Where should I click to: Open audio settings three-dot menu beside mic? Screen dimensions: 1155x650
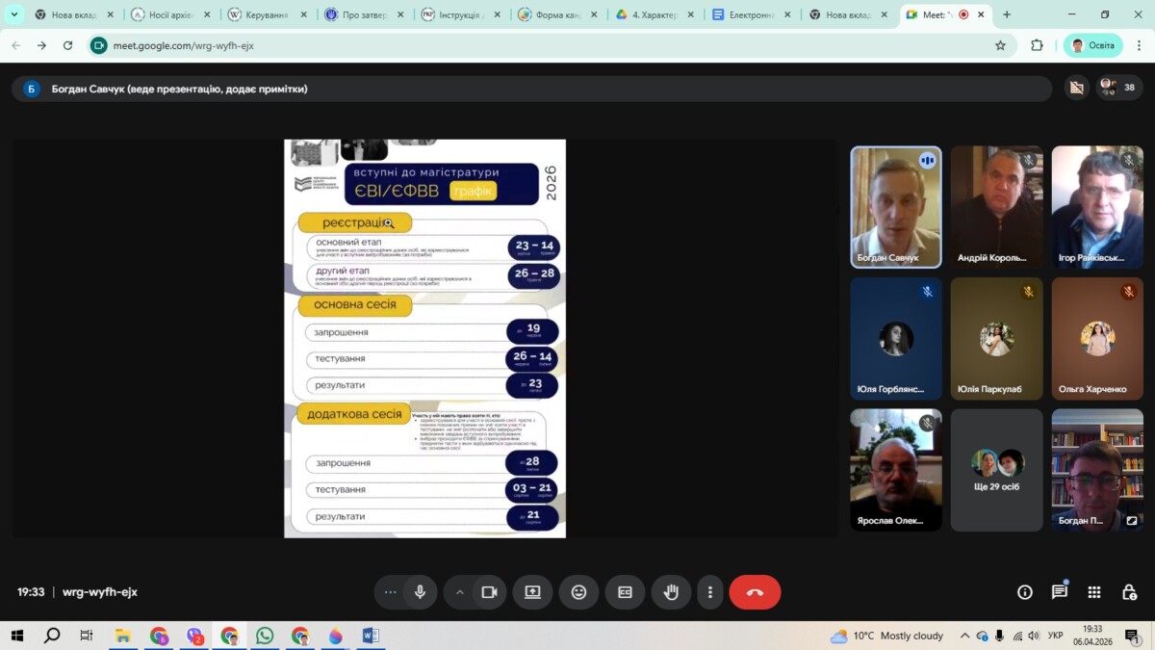pos(391,592)
